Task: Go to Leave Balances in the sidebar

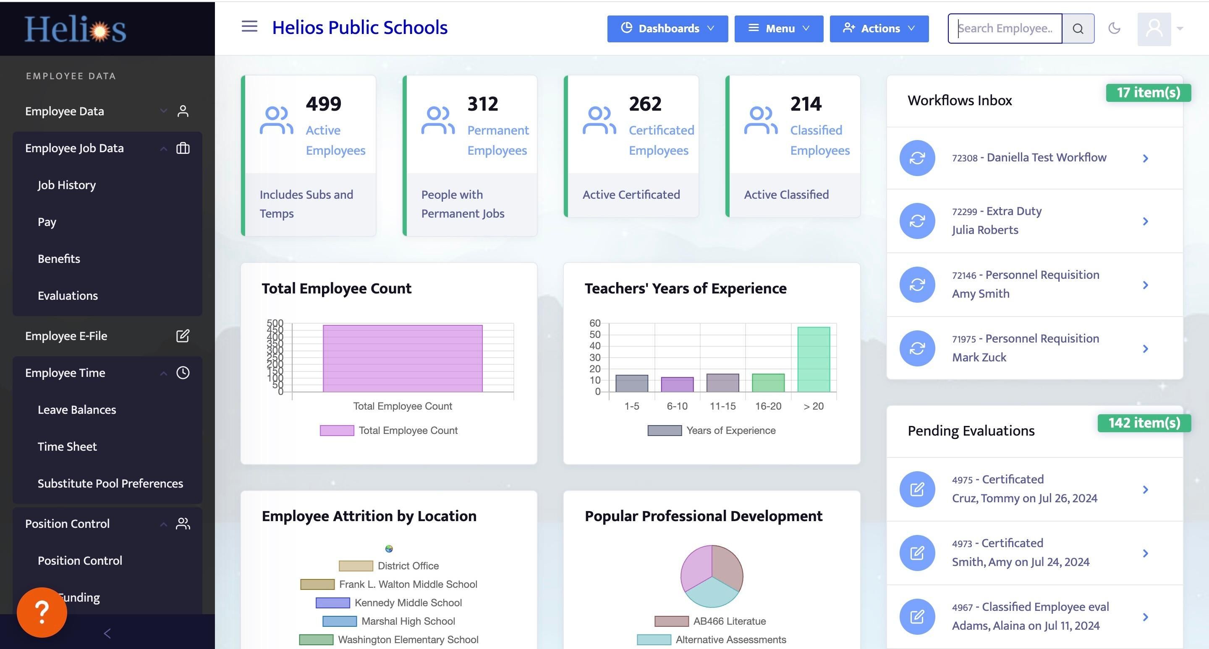Action: tap(76, 410)
